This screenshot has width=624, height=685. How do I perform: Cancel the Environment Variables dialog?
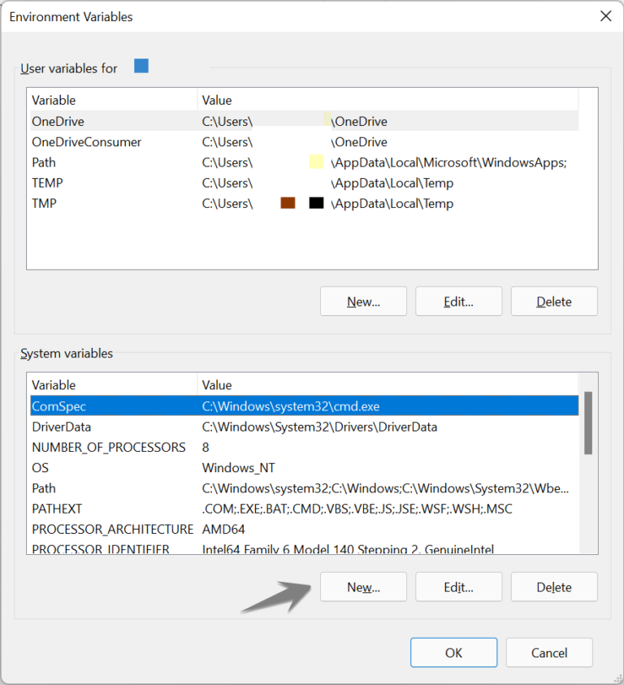[x=548, y=652]
